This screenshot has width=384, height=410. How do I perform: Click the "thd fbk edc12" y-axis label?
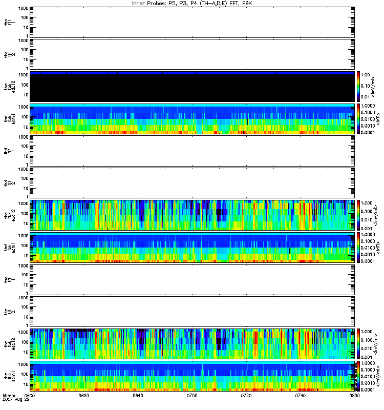click(9, 215)
